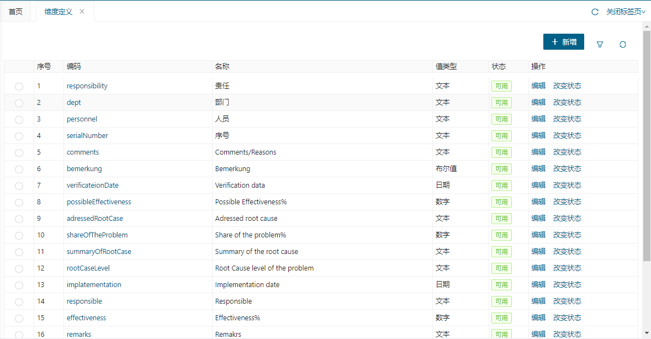This screenshot has height=339, width=651.
Task: Click 编辑 for the dept row
Action: coord(538,103)
